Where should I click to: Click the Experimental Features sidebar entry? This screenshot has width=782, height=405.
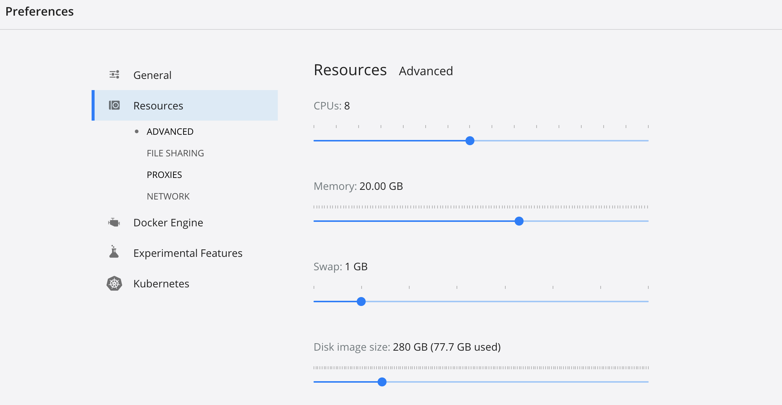(188, 252)
